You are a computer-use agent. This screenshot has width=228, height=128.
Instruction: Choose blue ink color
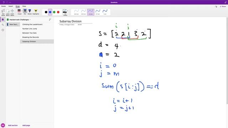[x=50, y=12]
